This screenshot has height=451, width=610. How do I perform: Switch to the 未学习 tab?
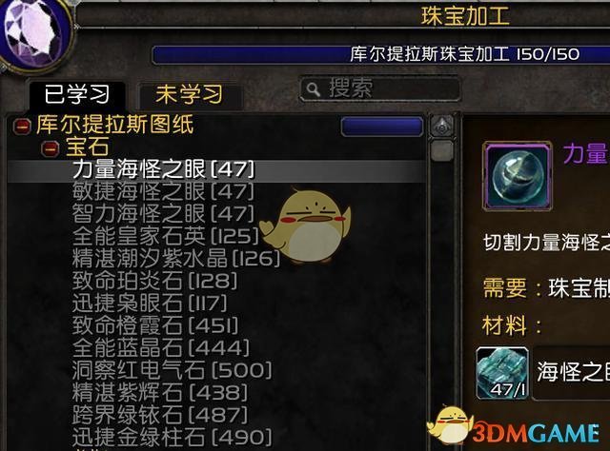pyautogui.click(x=190, y=94)
